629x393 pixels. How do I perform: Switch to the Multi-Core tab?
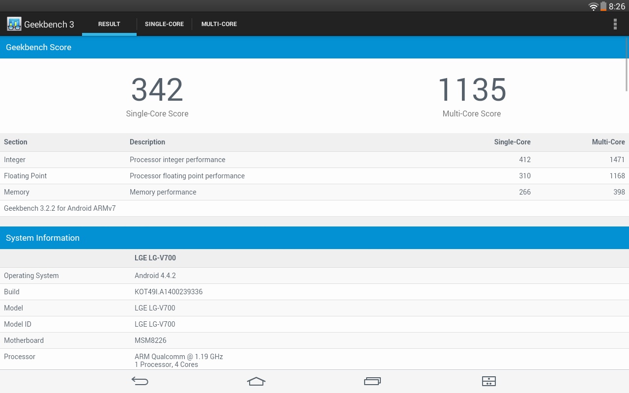tap(219, 24)
